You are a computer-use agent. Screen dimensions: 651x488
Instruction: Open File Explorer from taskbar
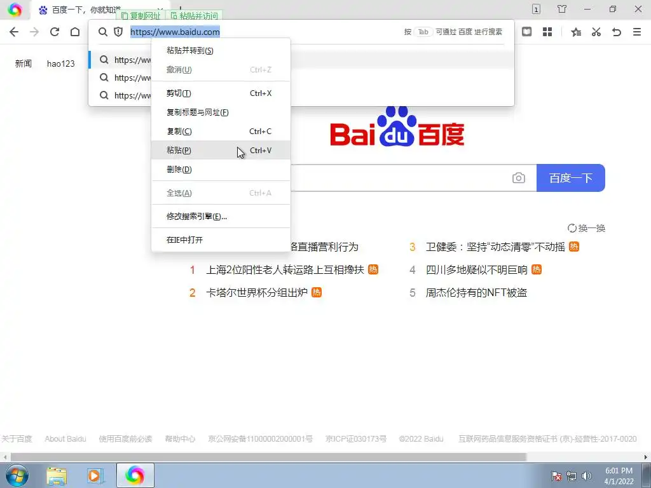pyautogui.click(x=57, y=476)
